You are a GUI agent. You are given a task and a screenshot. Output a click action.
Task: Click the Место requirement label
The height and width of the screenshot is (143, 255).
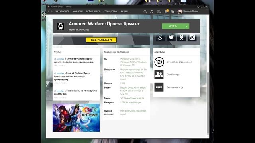[107, 98]
